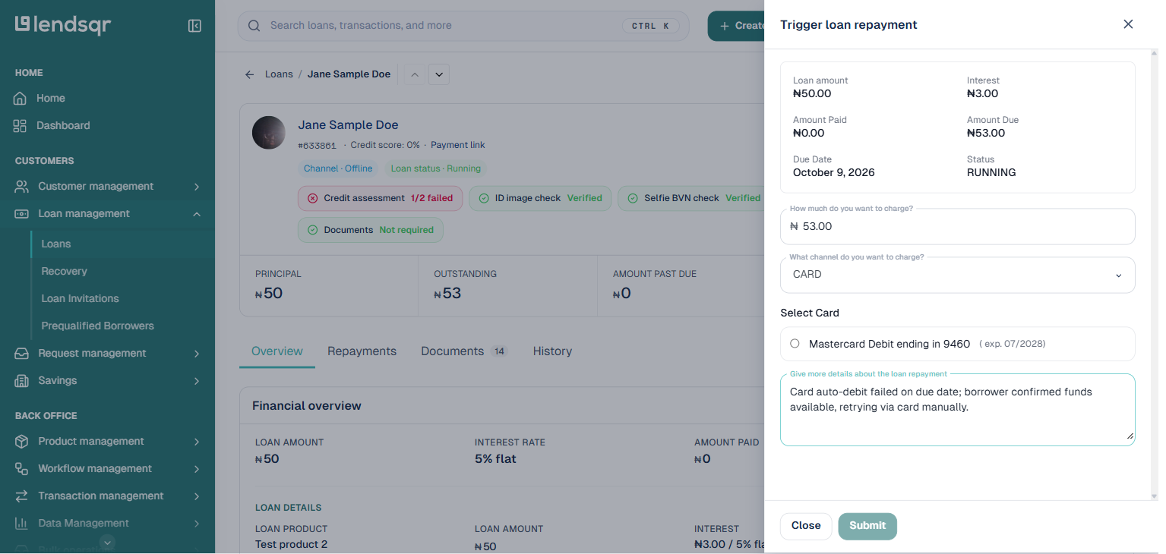Click the search magnifier icon
The width and height of the screenshot is (1166, 554).
[x=254, y=26]
